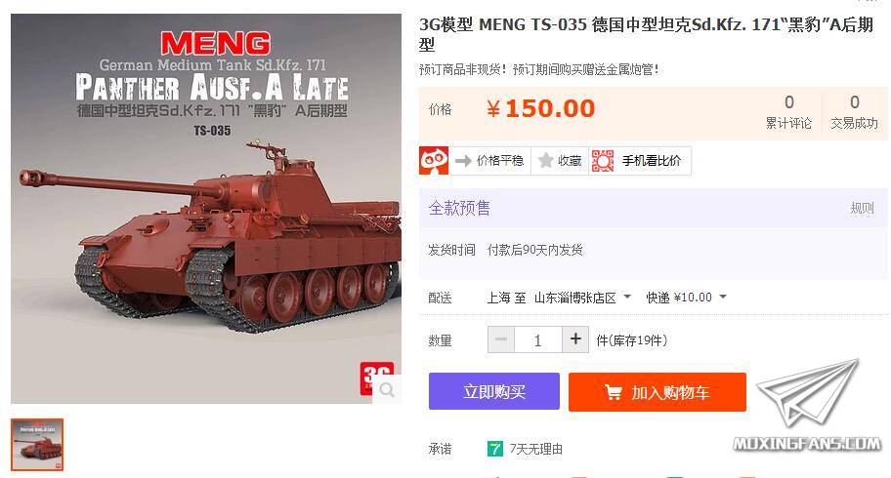Click the arrow icon beside 价格平稳
This screenshot has height=478, width=891.
point(463,161)
